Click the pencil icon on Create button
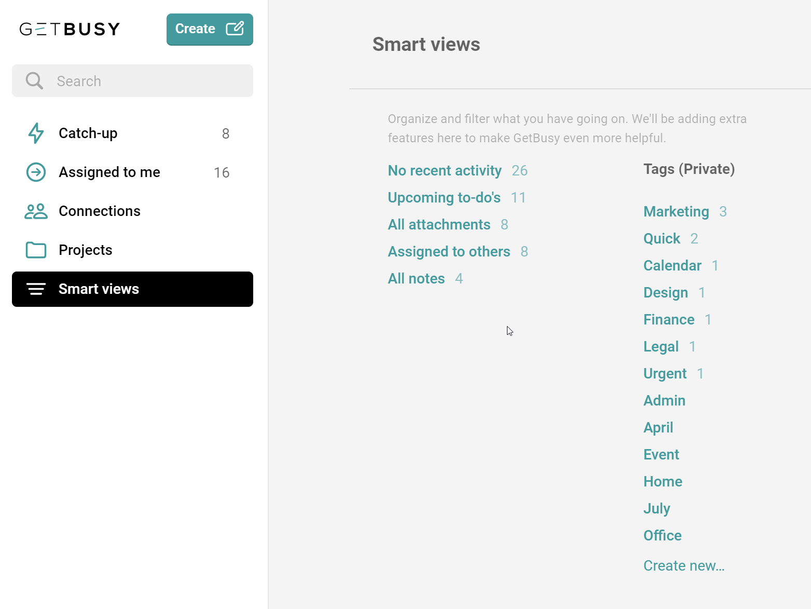811x609 pixels. pos(235,29)
